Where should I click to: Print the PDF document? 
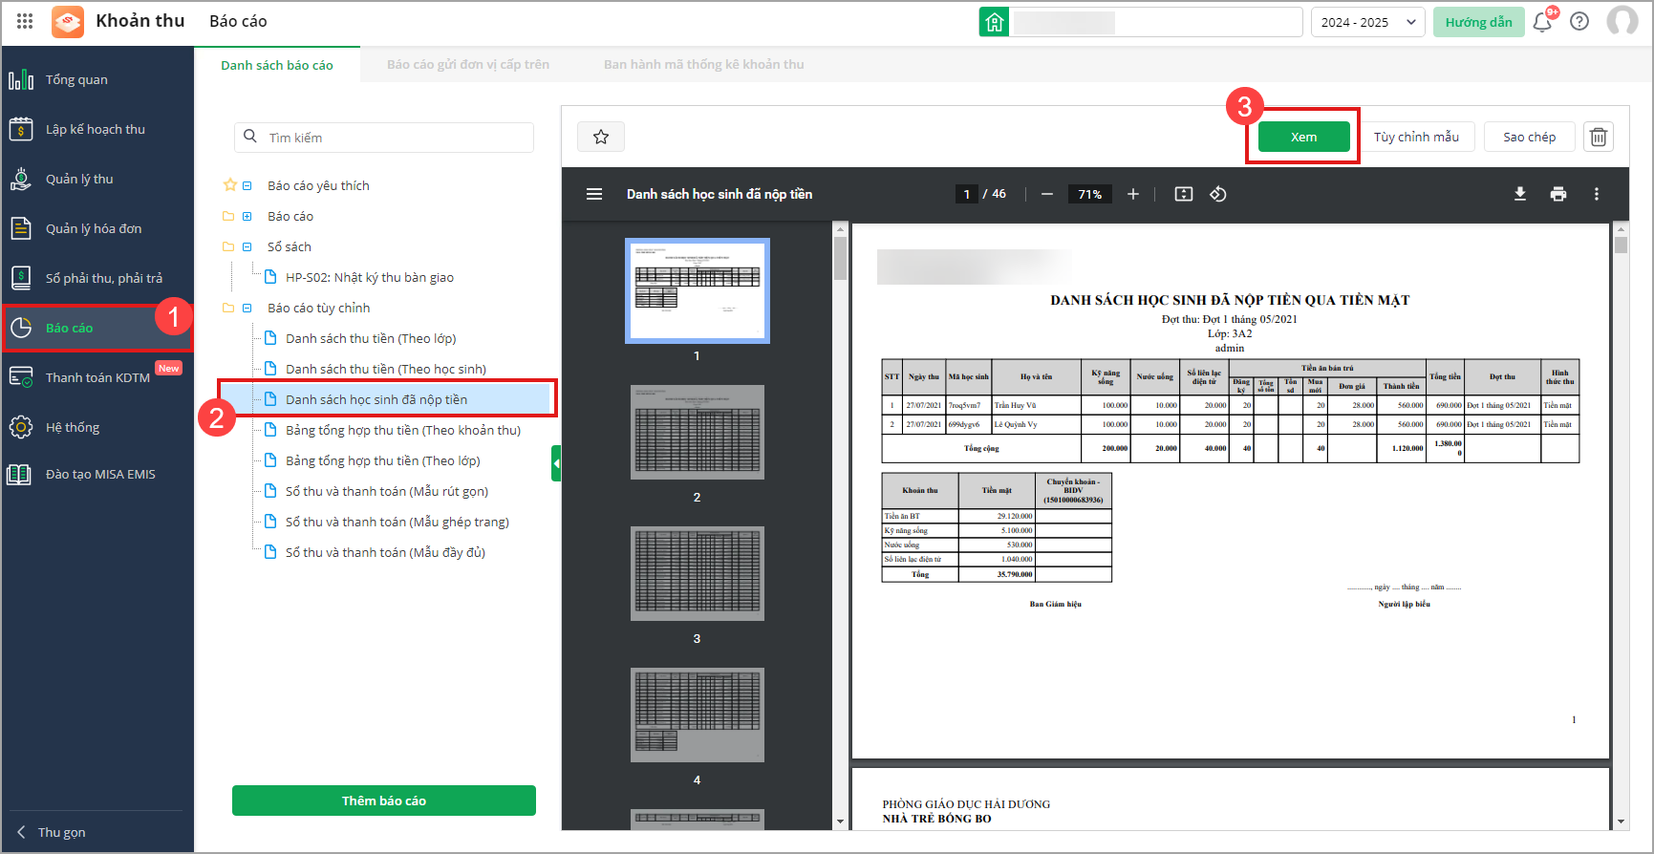point(1557,194)
